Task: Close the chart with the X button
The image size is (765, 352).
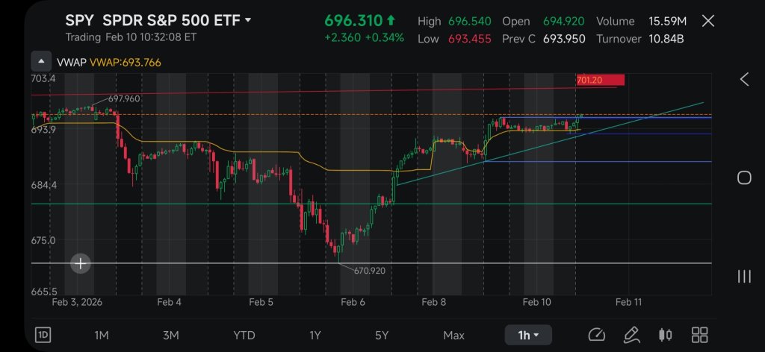Action: [708, 21]
